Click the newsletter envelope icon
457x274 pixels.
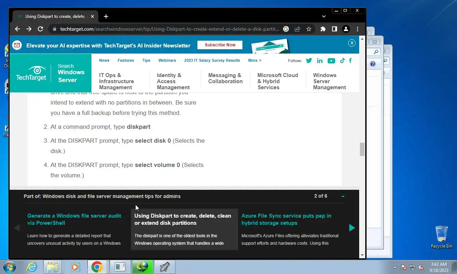click(x=17, y=45)
